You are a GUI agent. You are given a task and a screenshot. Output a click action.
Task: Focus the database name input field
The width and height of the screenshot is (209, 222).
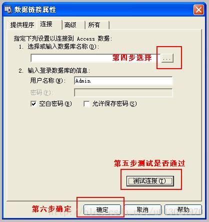[95, 58]
